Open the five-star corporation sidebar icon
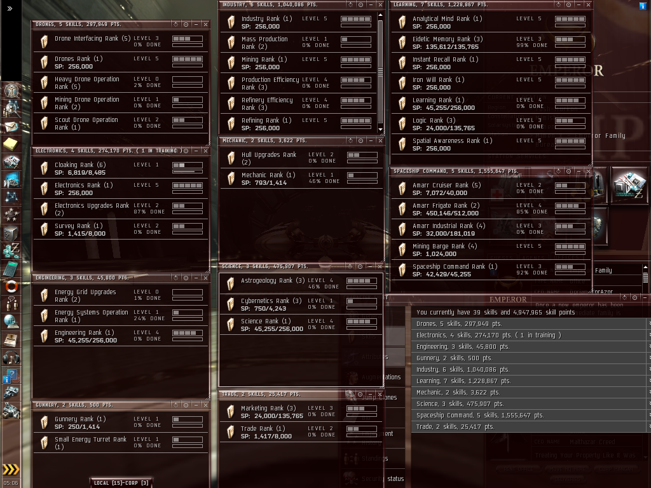 coord(11,215)
